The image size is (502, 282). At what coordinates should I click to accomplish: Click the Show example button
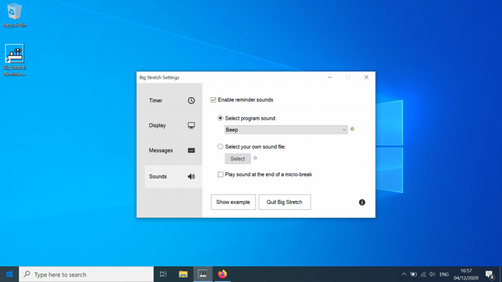point(233,202)
